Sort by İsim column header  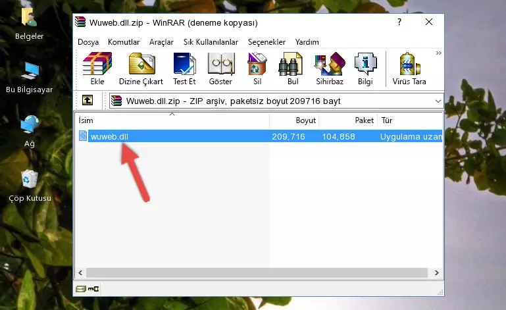coord(172,120)
